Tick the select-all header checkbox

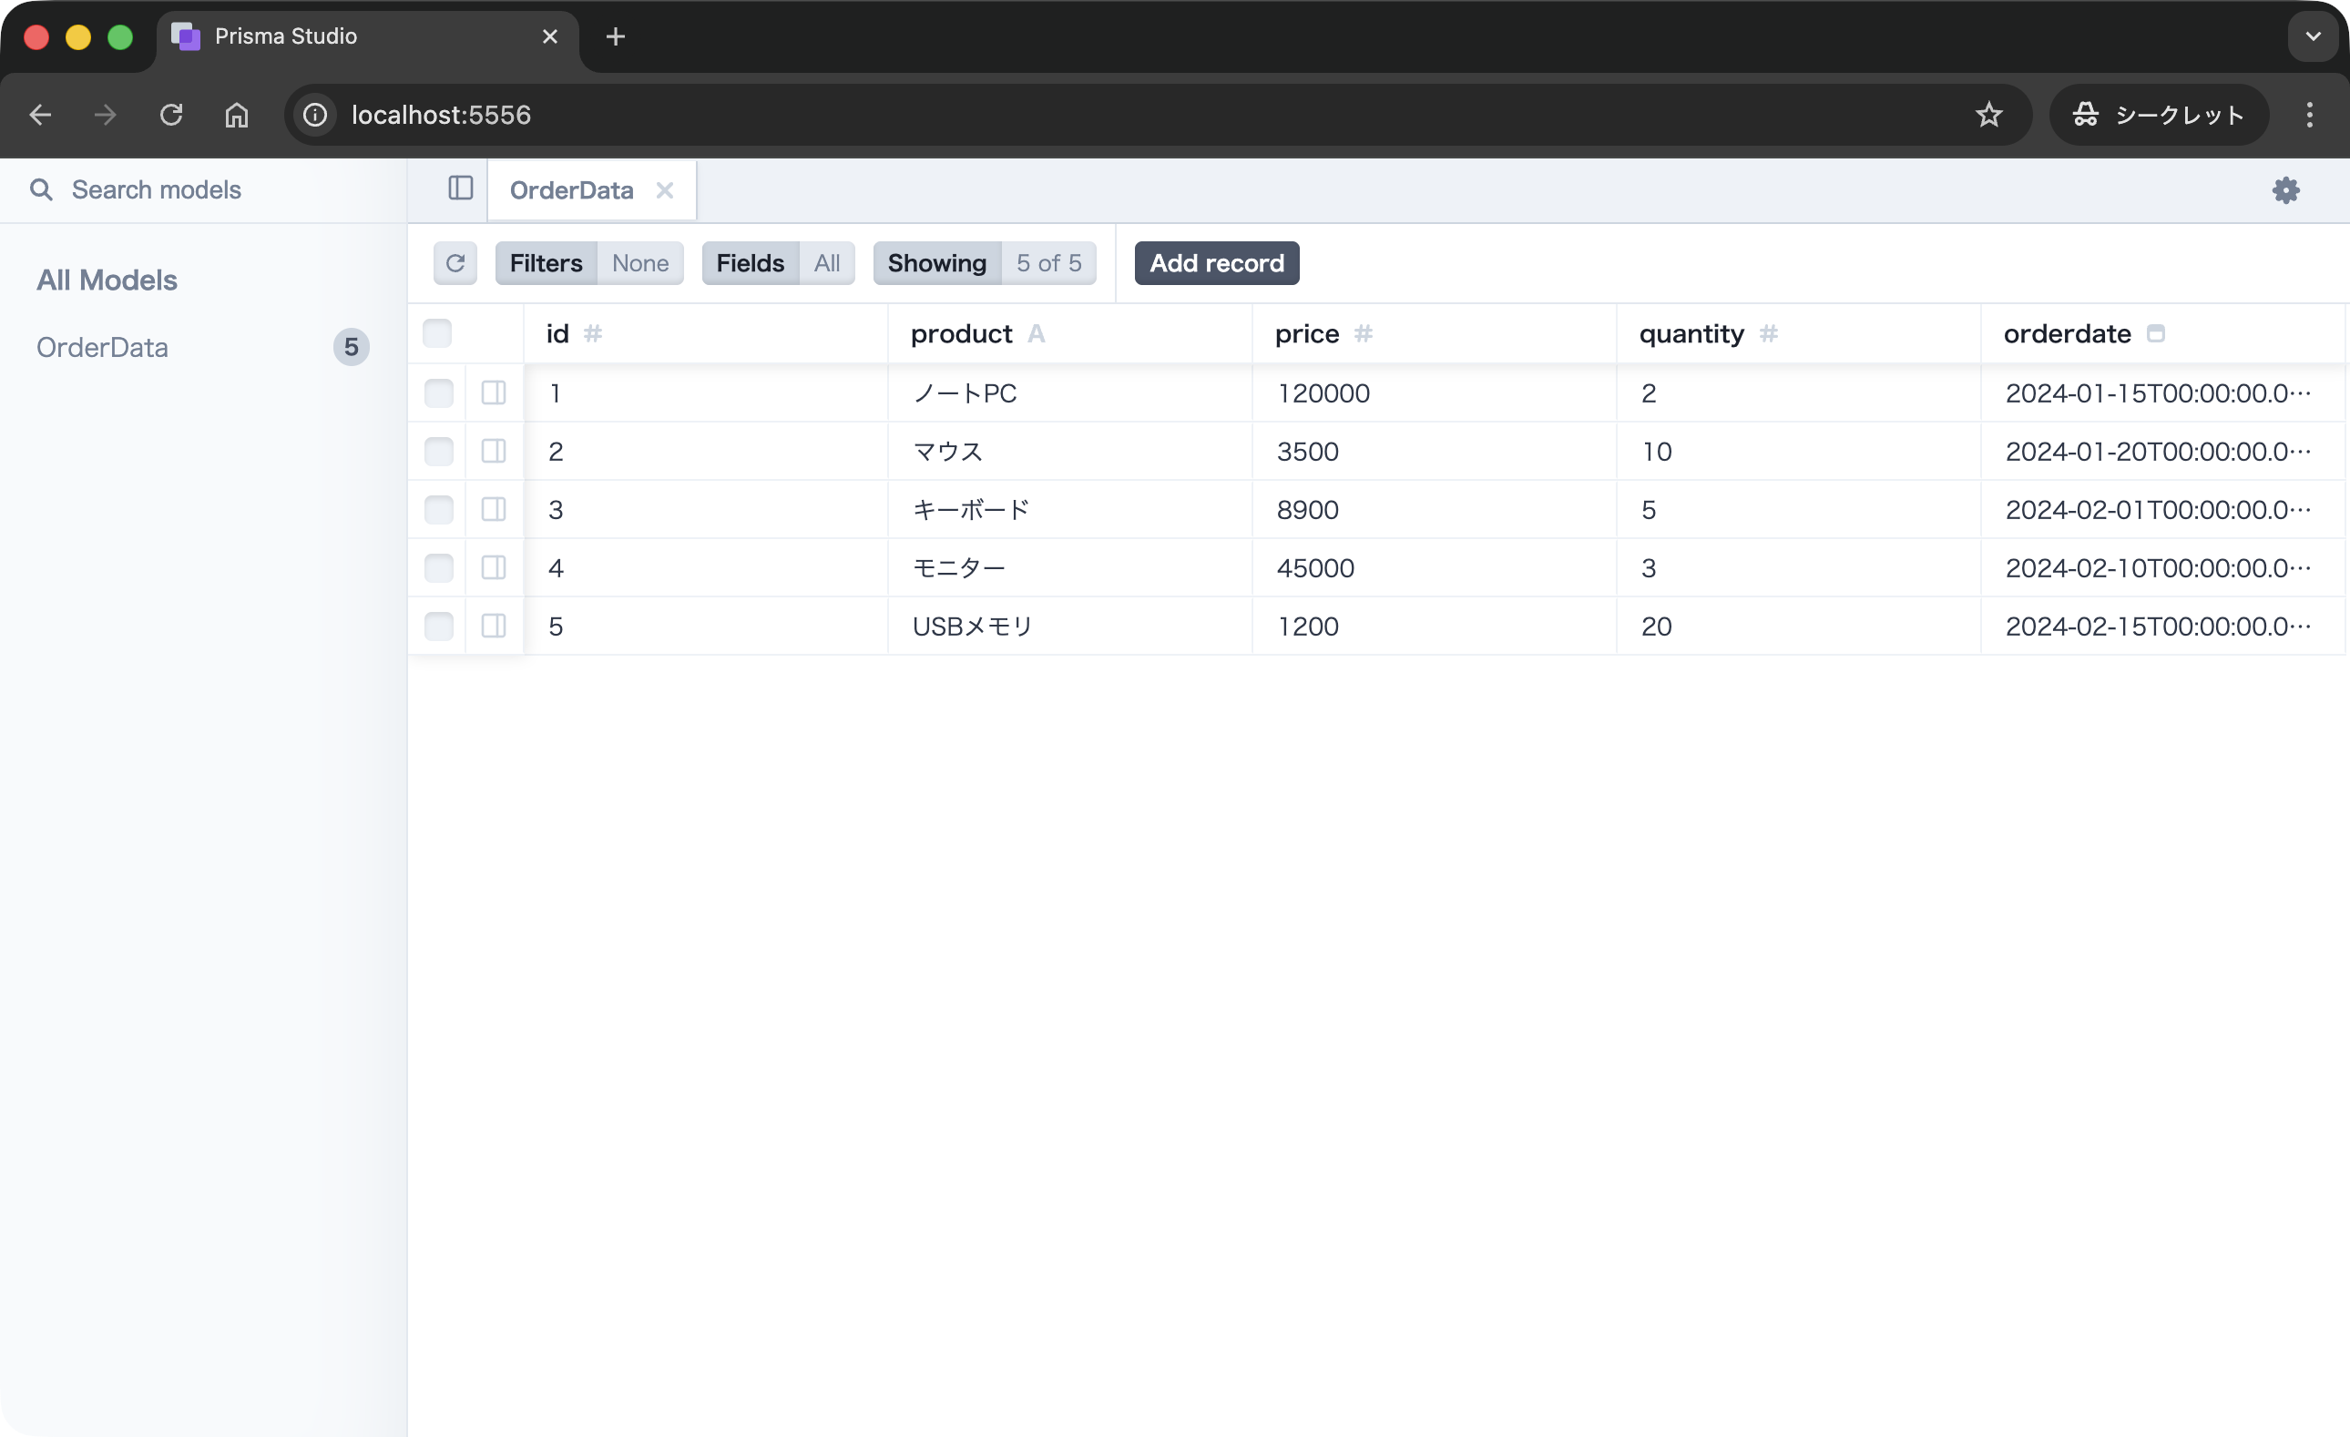[437, 333]
